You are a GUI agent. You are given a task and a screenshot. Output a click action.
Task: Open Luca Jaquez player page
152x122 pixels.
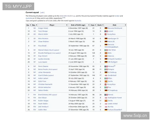coord(43,62)
